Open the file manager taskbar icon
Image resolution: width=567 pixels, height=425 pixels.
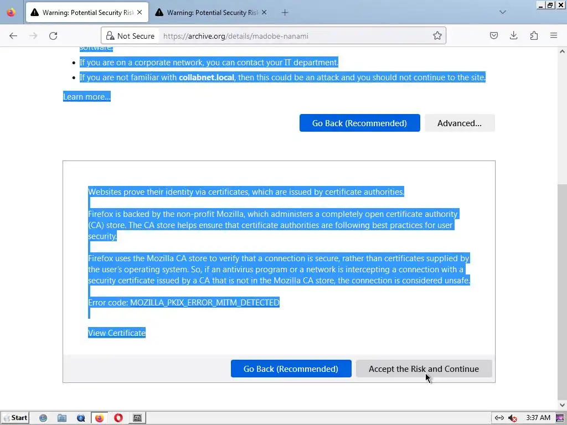click(62, 418)
